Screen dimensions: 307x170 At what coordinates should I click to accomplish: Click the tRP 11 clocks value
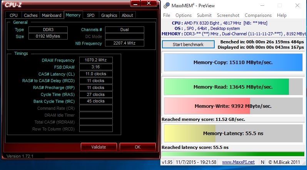pyautogui.click(x=96, y=87)
